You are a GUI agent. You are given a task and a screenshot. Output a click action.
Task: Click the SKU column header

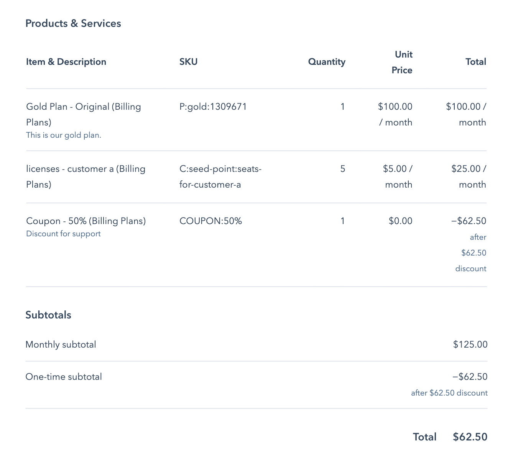(x=188, y=62)
